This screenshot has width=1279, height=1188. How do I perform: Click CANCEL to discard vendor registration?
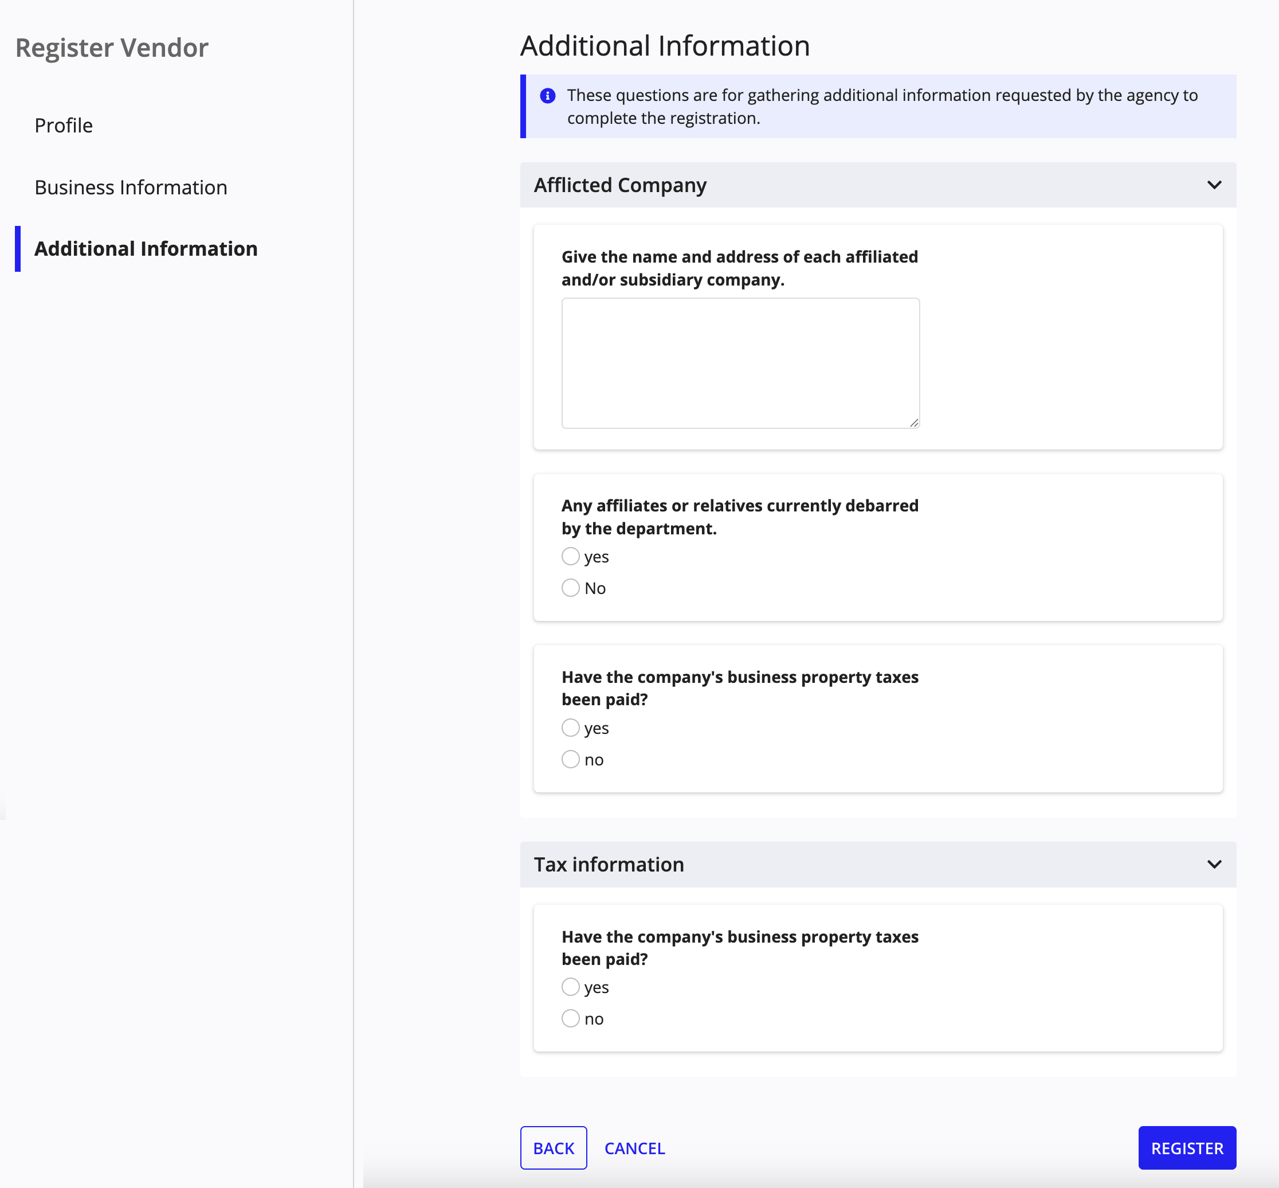pos(634,1148)
